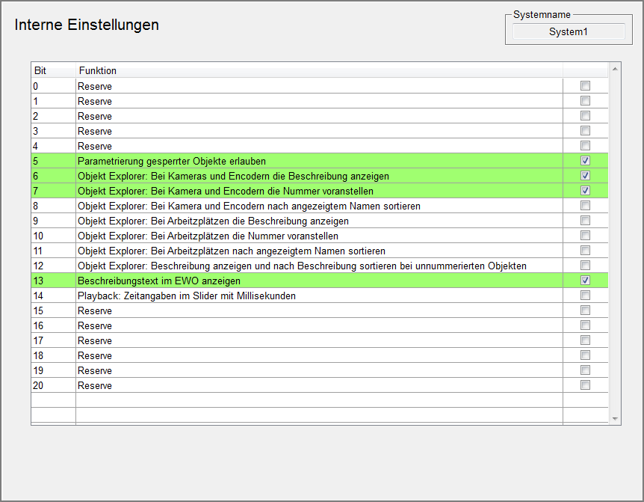Select the bit 14 Playback row text
Screen dimensions: 644x502
tap(187, 296)
